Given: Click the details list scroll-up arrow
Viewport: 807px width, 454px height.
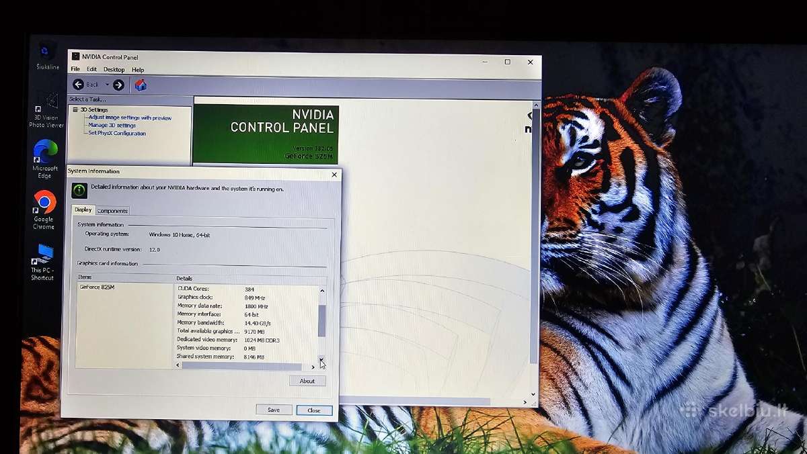Looking at the screenshot, I should pos(322,291).
